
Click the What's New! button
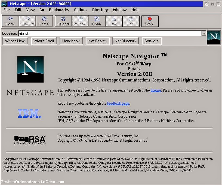click(15, 41)
